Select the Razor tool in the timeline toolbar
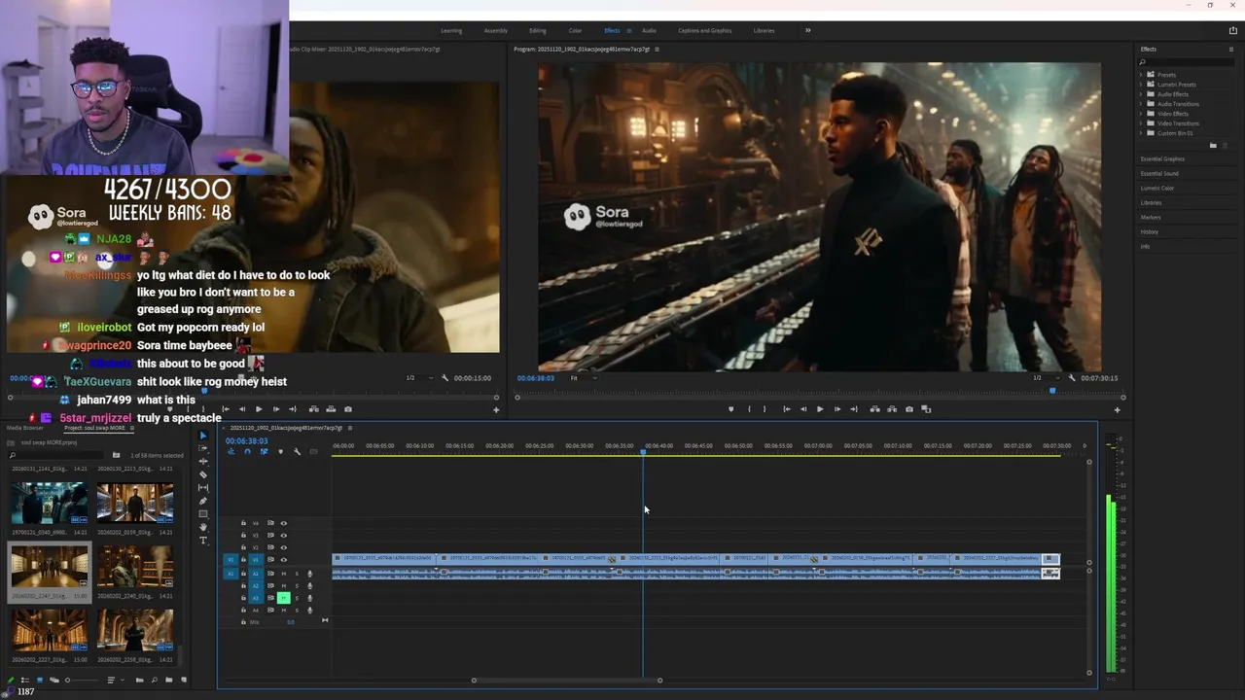Screen dimensions: 1245x700 point(203,474)
